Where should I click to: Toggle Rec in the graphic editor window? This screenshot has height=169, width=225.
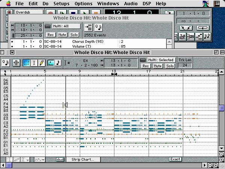click(145, 66)
